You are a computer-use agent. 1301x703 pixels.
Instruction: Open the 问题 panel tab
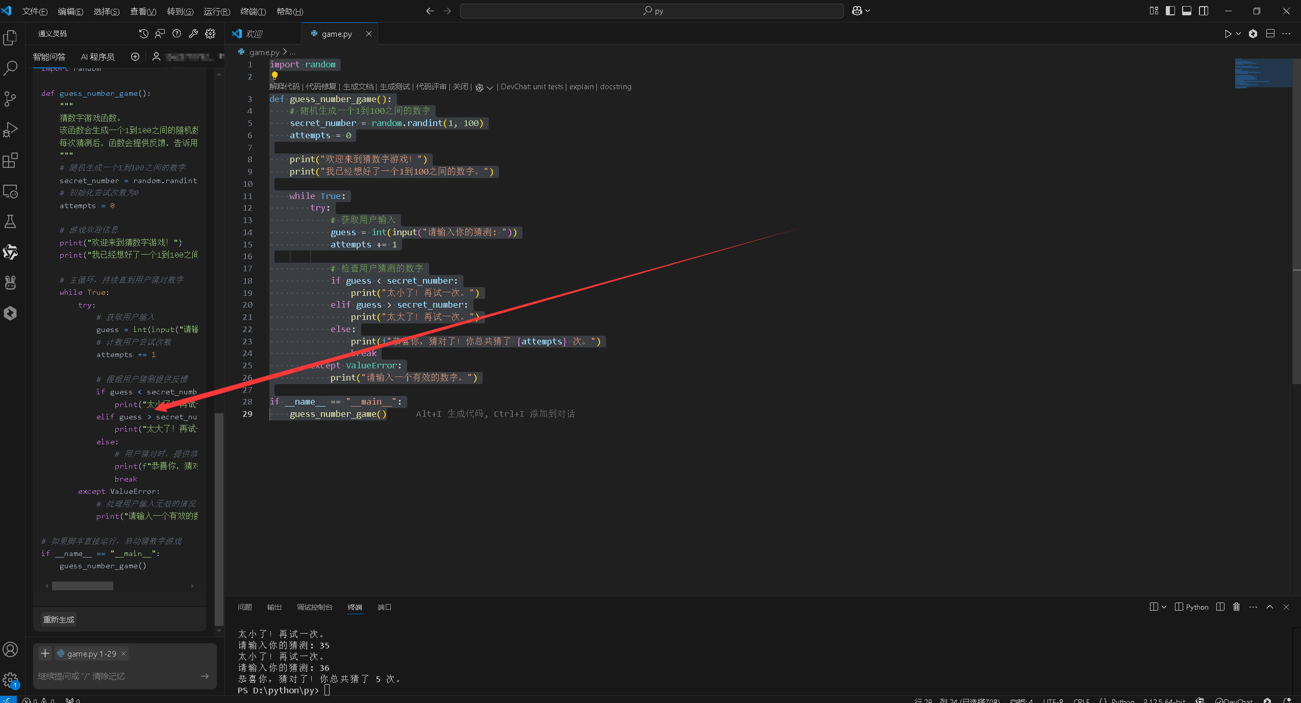(245, 607)
